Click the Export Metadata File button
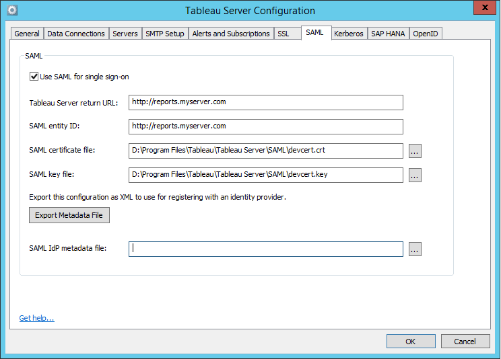The image size is (501, 359). [69, 215]
